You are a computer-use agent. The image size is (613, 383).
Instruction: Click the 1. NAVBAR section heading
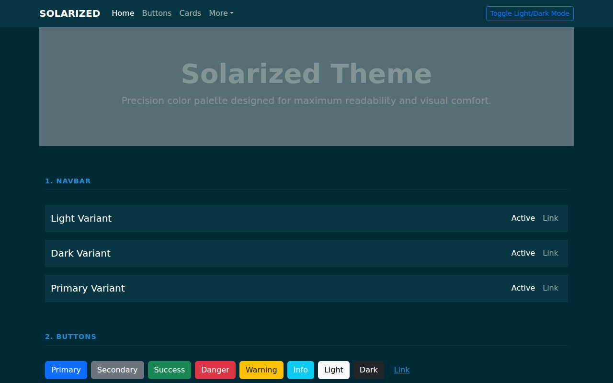click(x=68, y=181)
